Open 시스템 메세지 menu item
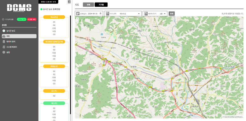Screen dimensions: 246x121 click(19, 47)
